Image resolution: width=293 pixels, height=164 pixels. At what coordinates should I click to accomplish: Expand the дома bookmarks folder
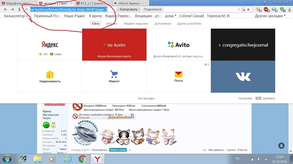coord(171,16)
